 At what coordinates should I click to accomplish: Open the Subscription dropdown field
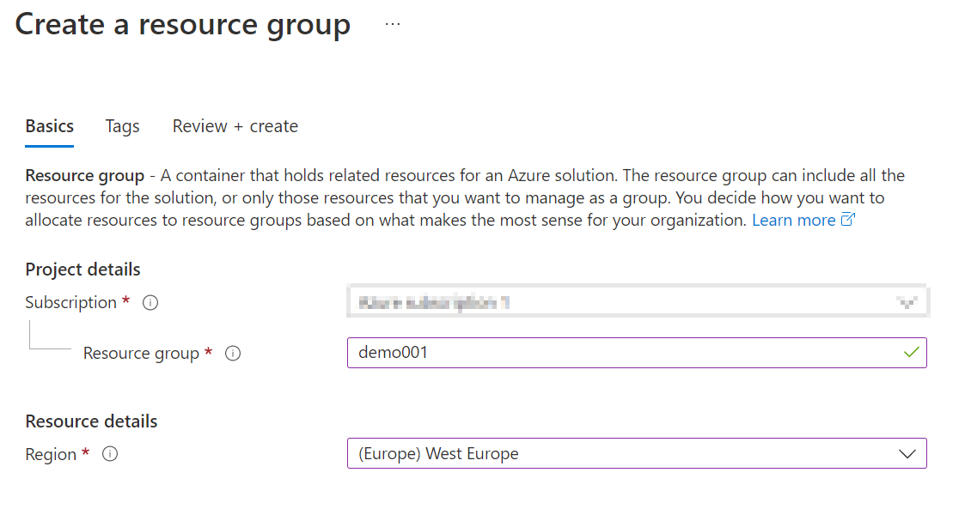click(636, 302)
